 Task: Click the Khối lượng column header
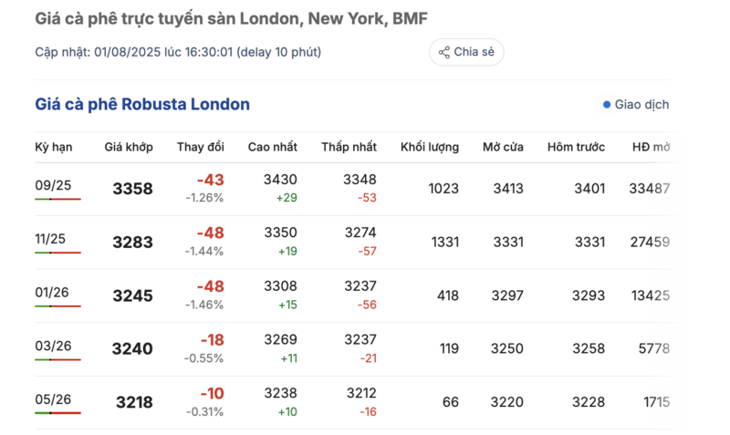[x=429, y=148]
